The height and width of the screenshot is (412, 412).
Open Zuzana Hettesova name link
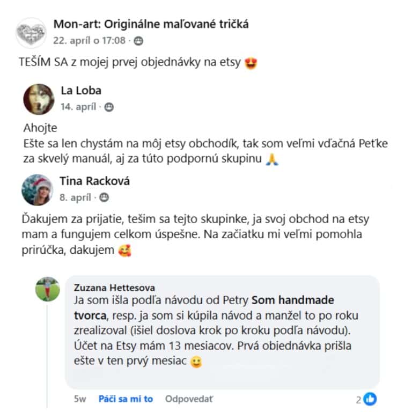pos(114,288)
